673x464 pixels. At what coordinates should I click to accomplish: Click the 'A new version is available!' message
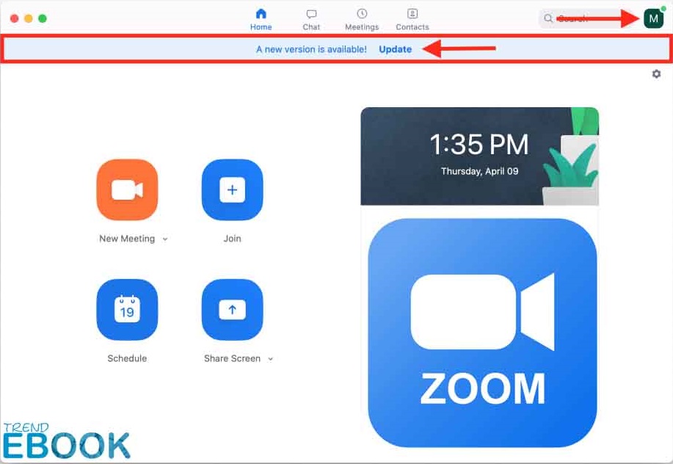(312, 49)
